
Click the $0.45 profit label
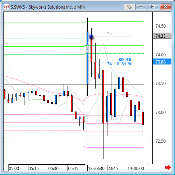coord(125,60)
